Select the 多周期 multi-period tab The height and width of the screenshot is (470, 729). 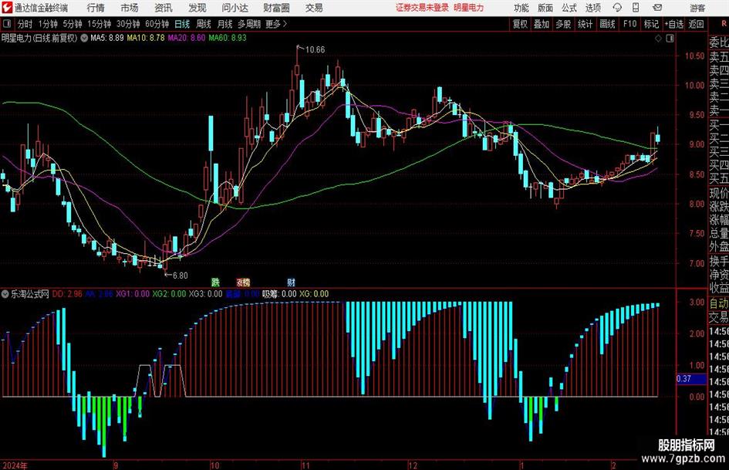coord(249,24)
